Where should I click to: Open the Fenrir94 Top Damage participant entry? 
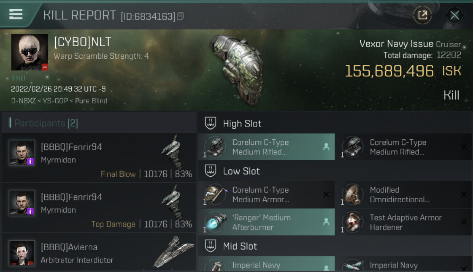(x=99, y=207)
